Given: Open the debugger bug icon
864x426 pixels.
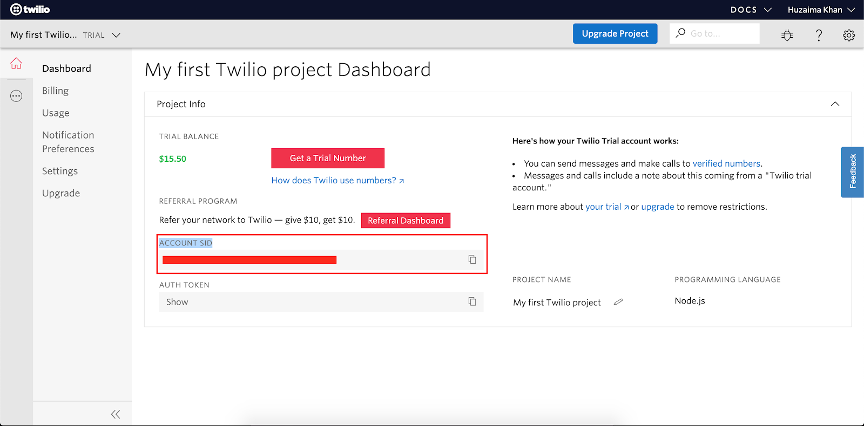Looking at the screenshot, I should point(787,35).
